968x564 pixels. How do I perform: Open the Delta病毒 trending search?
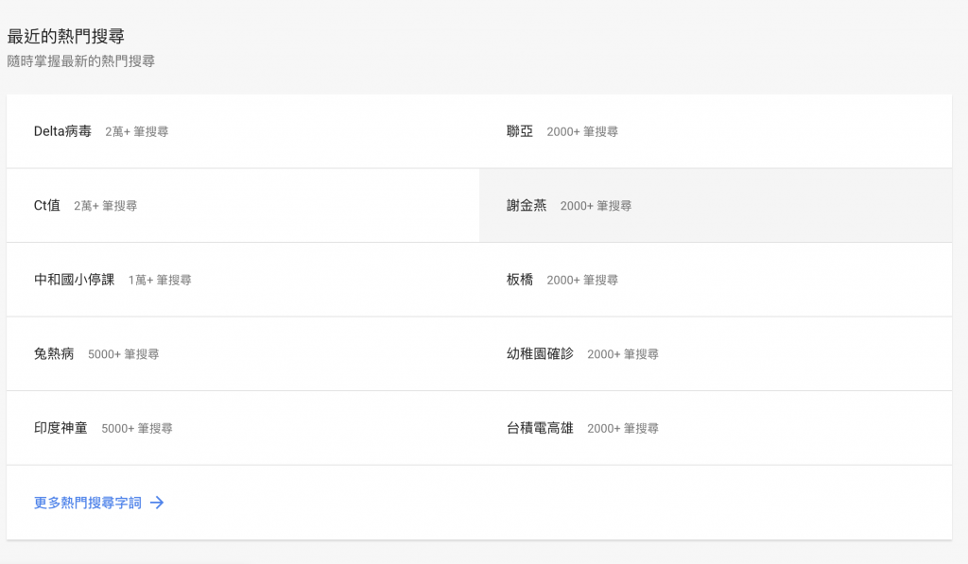(62, 130)
